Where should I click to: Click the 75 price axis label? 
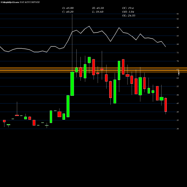pos(178,53)
